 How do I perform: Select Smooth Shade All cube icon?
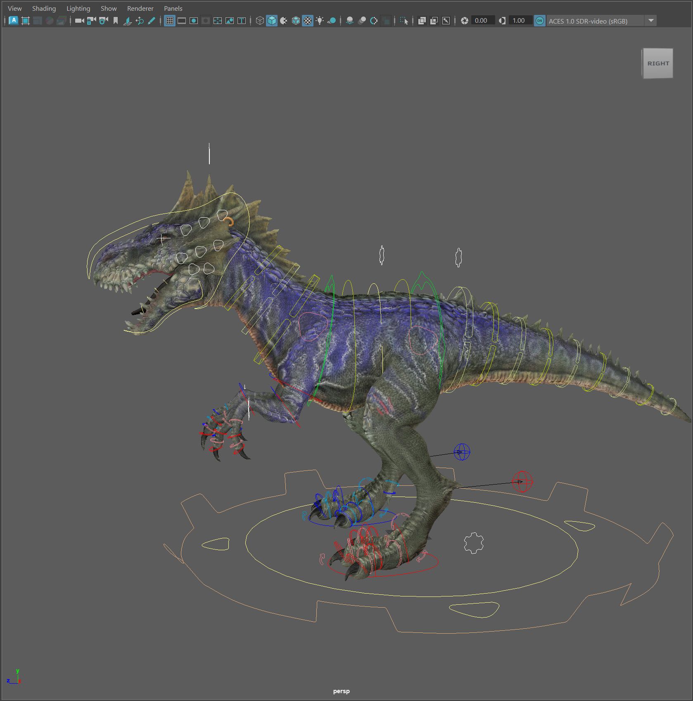(272, 21)
